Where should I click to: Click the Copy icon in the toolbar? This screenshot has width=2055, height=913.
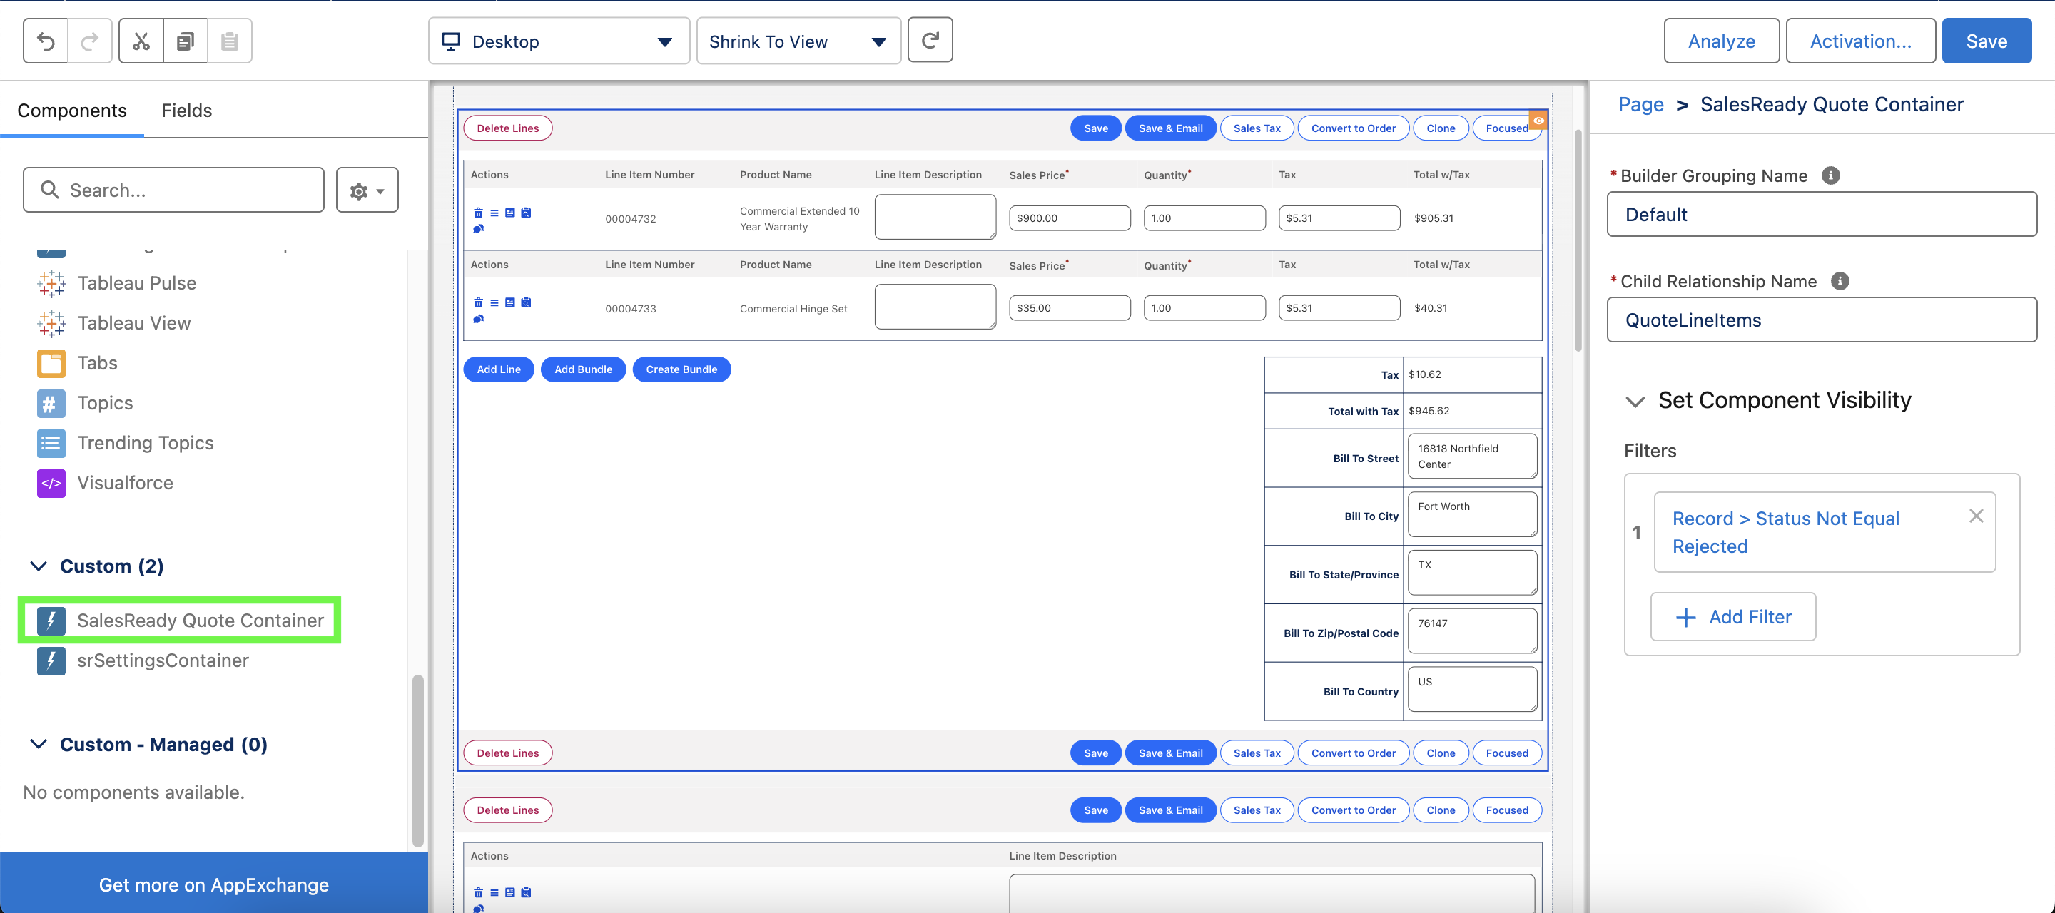point(185,41)
